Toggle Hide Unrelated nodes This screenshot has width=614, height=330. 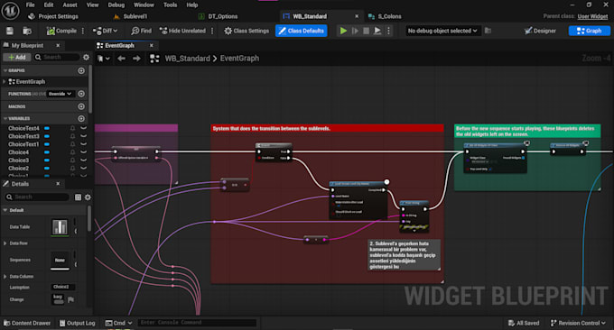pyautogui.click(x=182, y=31)
